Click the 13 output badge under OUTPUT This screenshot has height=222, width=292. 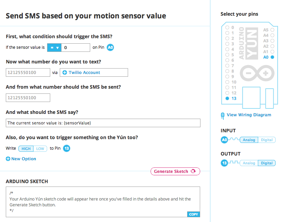click(224, 163)
